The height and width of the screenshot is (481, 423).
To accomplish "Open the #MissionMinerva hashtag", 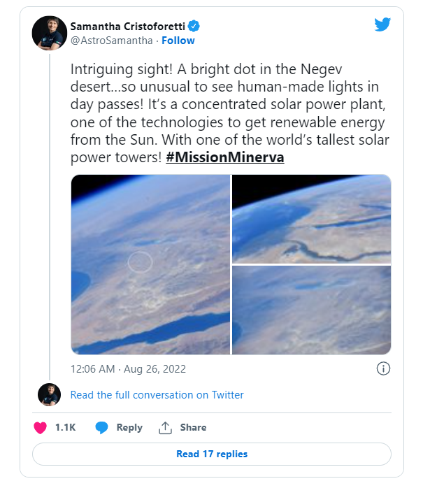I will 224,157.
